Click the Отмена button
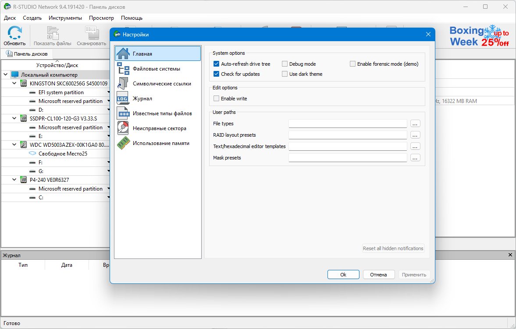Screen dimensions: 516x329 pyautogui.click(x=378, y=275)
